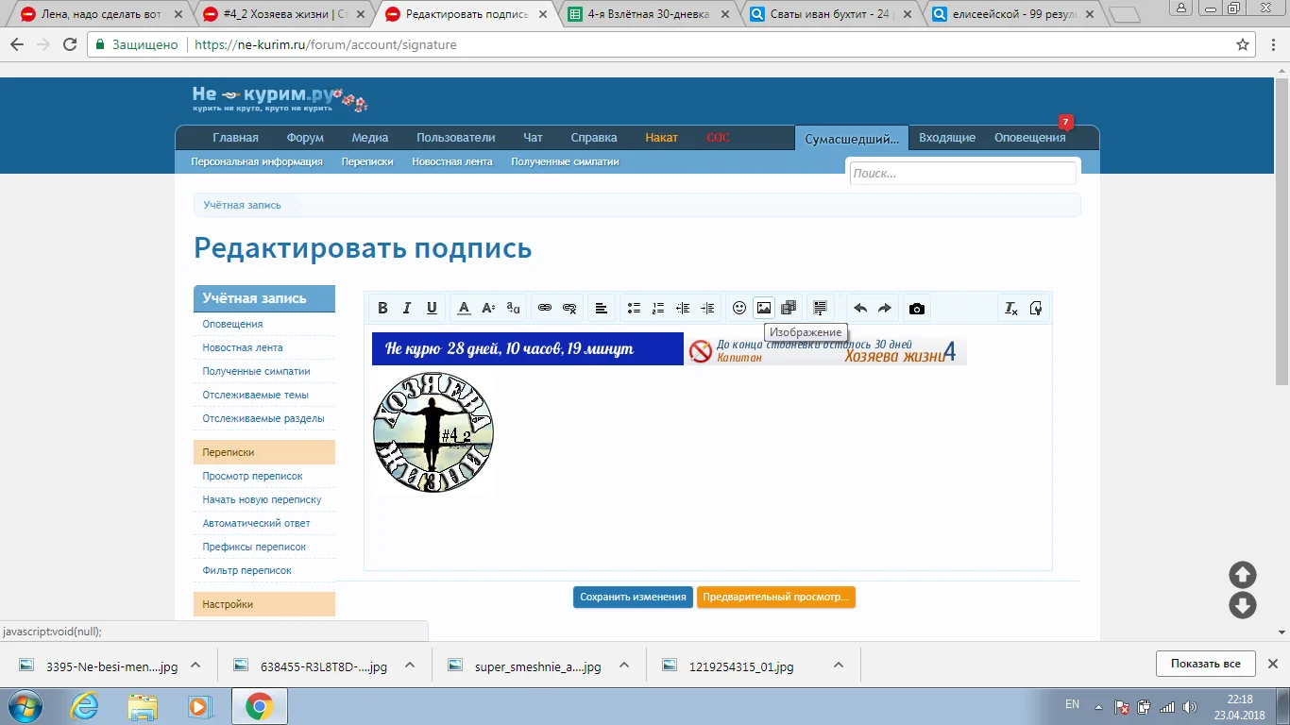Insert a numbered list
This screenshot has height=725, width=1290.
(x=658, y=308)
